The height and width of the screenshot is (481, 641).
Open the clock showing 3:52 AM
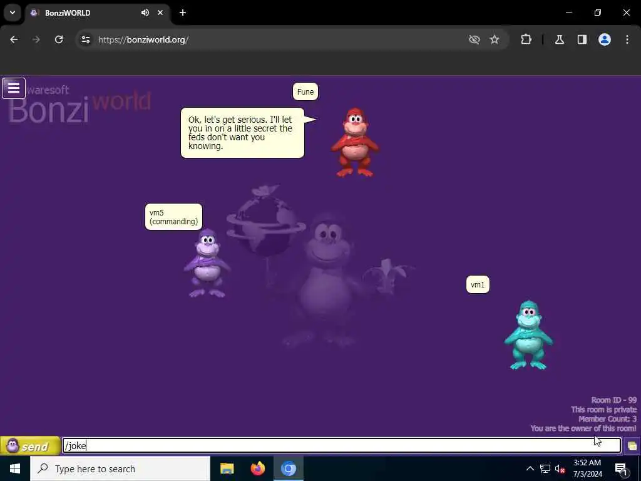pyautogui.click(x=587, y=468)
